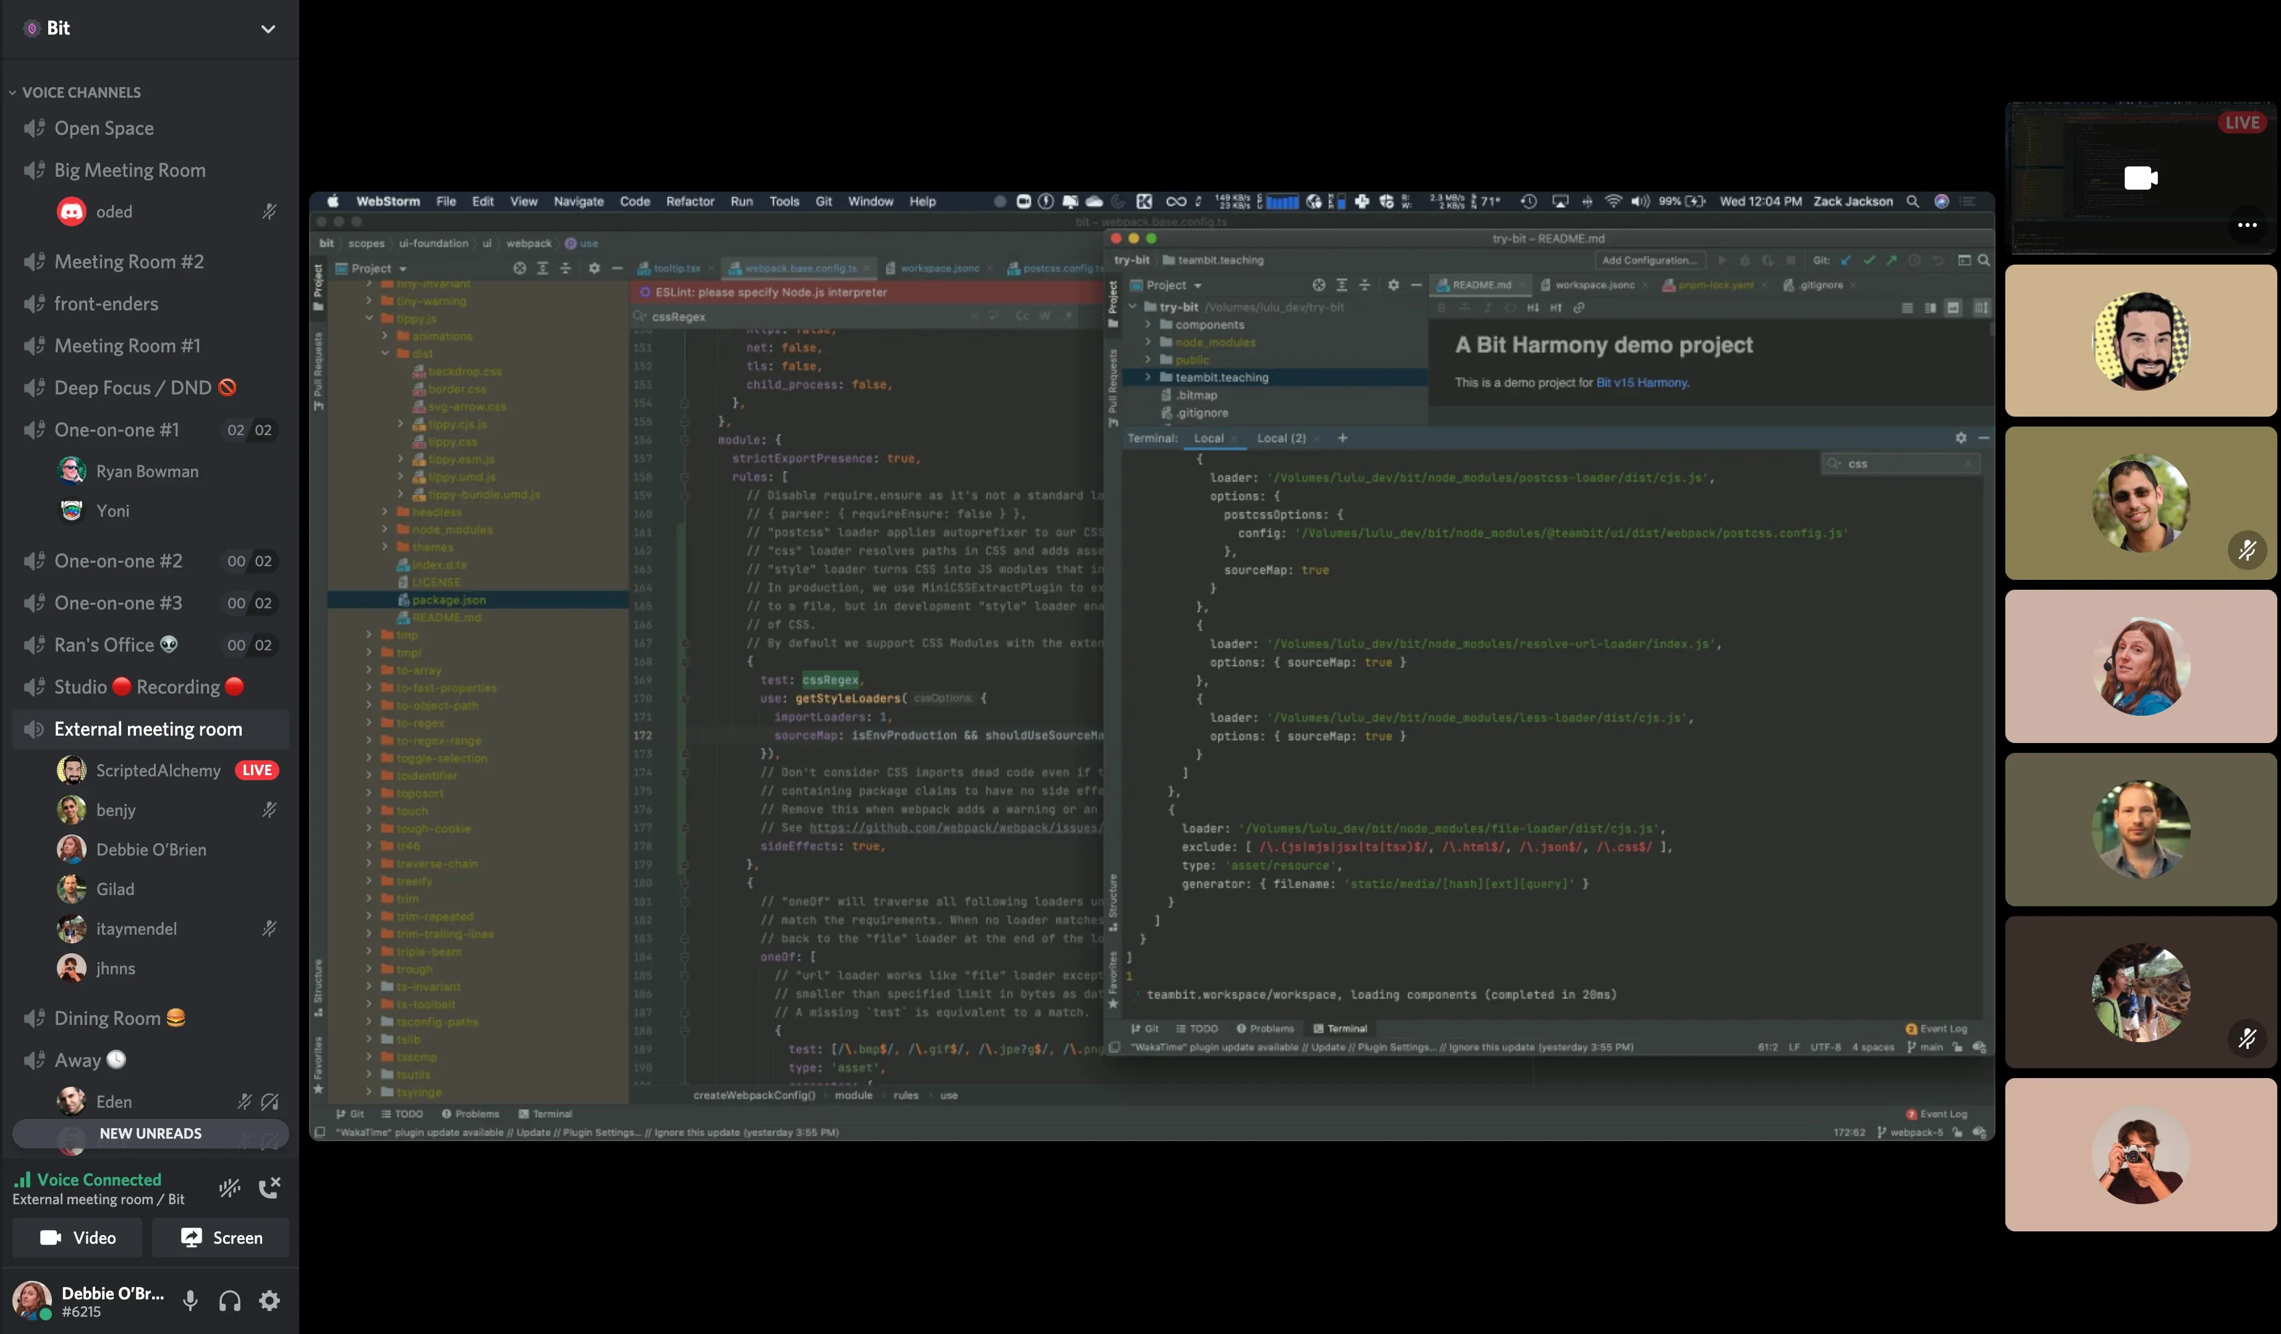This screenshot has height=1334, width=2281.
Task: Open User Settings gear icon
Action: [x=270, y=1301]
